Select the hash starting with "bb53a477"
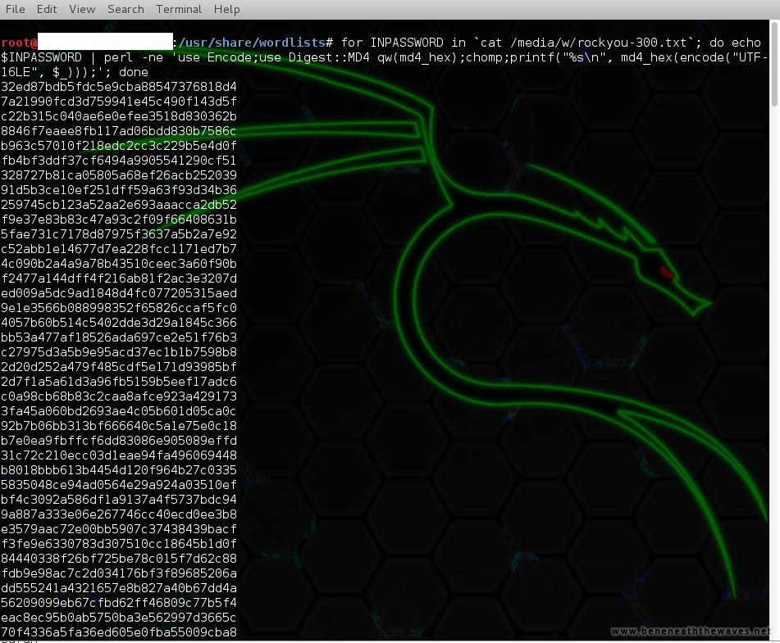This screenshot has width=780, height=643. [119, 337]
